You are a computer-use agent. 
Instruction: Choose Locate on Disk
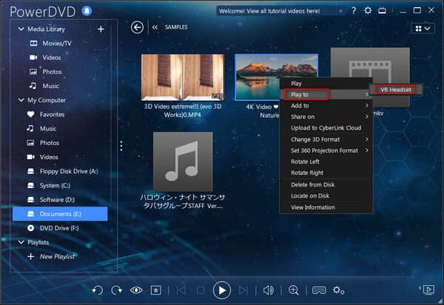[326, 195]
